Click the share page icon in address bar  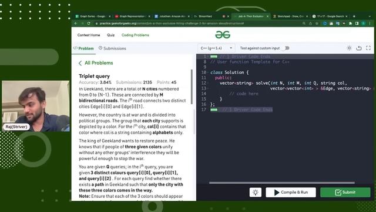click(x=310, y=24)
